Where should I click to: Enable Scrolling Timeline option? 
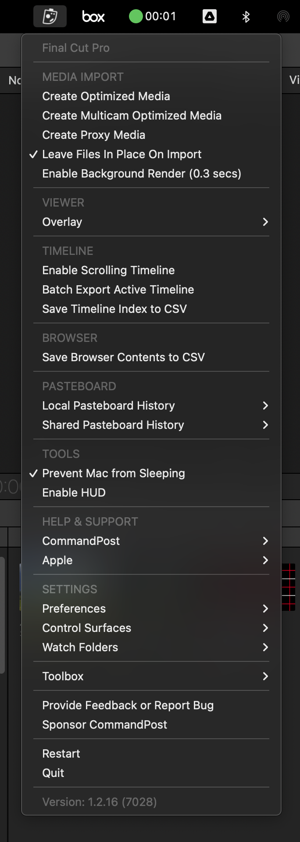[151, 270]
